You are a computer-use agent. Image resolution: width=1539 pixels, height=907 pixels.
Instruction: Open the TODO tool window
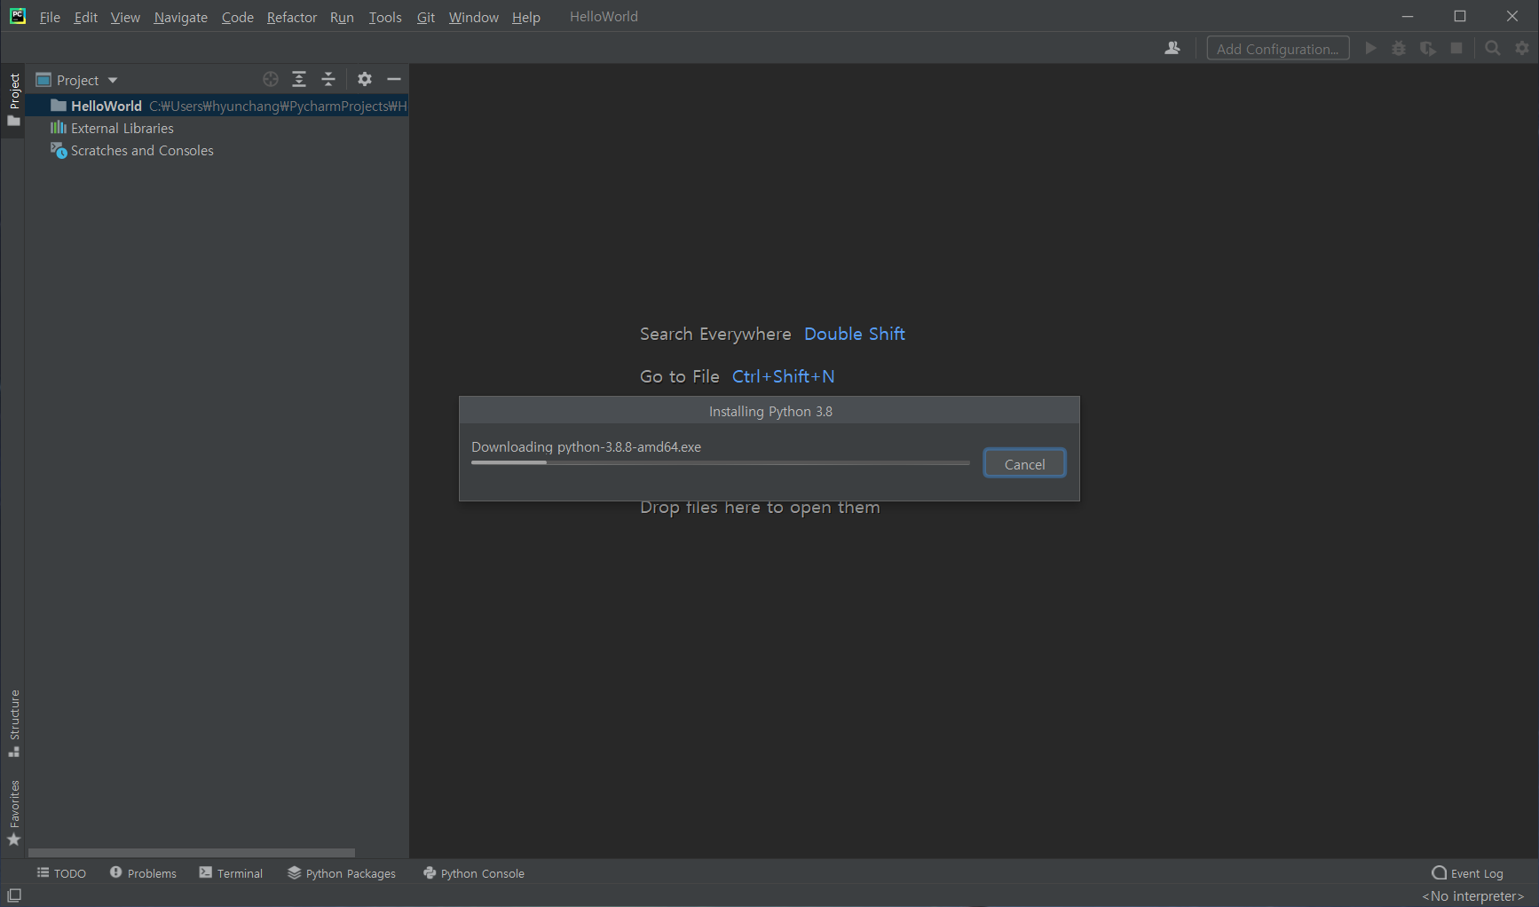click(x=61, y=873)
